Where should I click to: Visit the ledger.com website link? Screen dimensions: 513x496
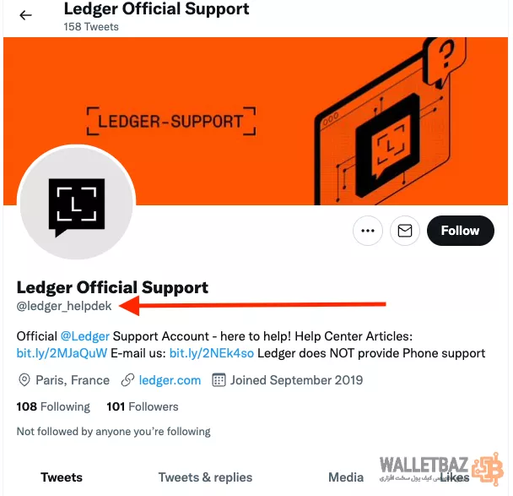tap(170, 380)
